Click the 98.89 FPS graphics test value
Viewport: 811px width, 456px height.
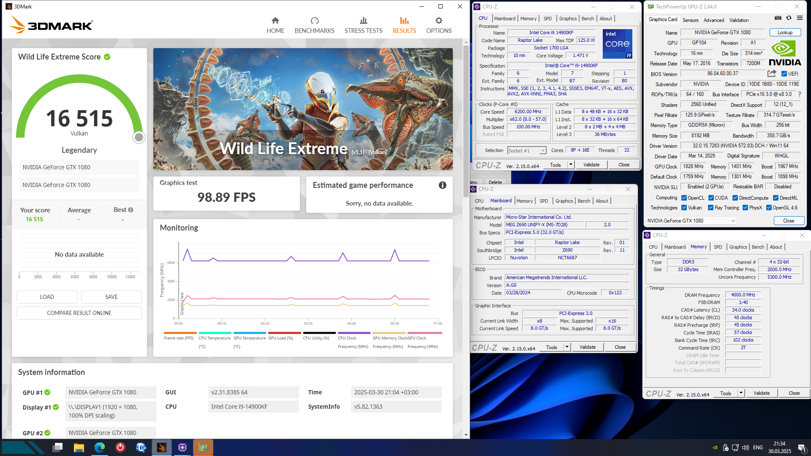pos(226,198)
